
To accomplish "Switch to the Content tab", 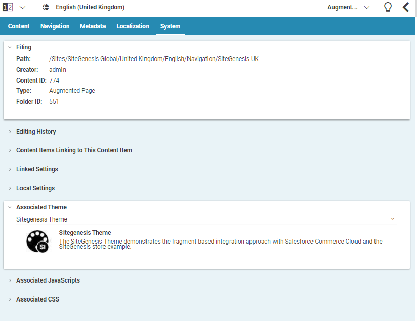I will tap(19, 26).
